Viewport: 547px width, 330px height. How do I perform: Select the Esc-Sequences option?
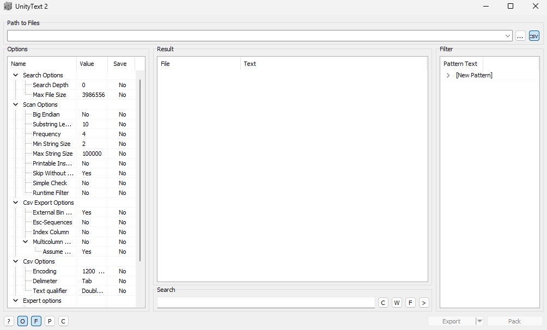(x=52, y=222)
